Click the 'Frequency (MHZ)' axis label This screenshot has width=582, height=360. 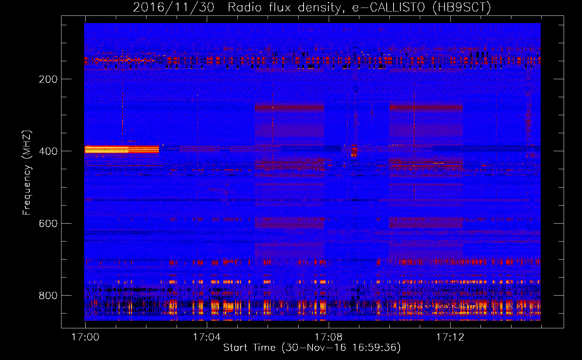(27, 172)
